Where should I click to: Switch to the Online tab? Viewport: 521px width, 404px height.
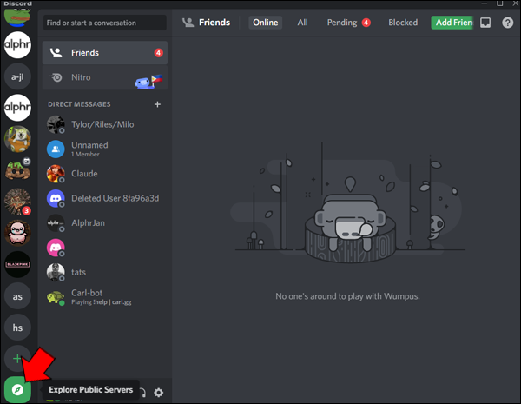click(x=265, y=23)
